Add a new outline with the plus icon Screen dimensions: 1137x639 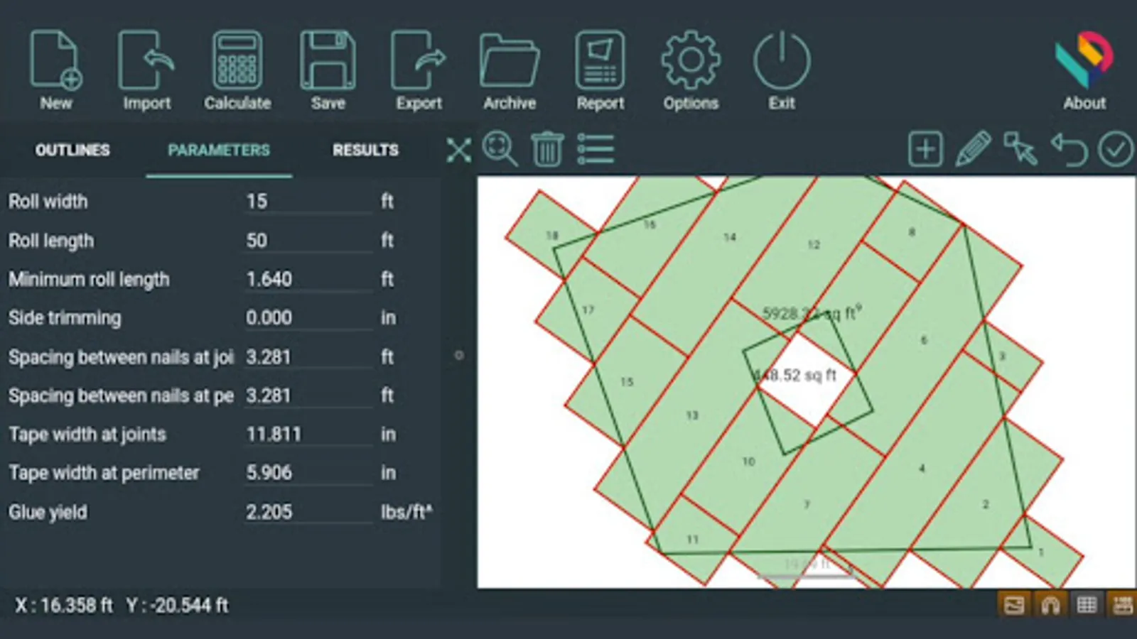click(x=925, y=149)
